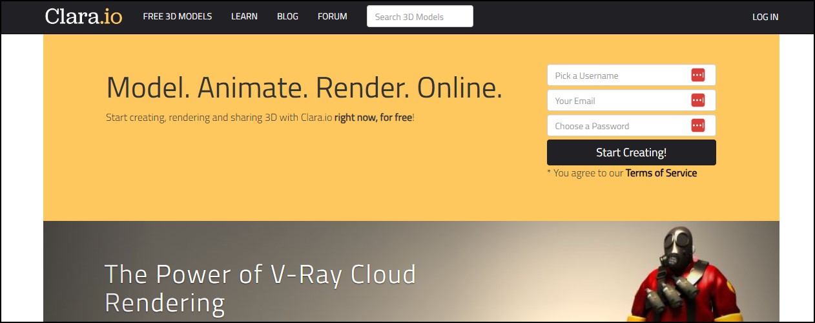Click password manager icon in Username field
This screenshot has height=323, width=815.
tap(697, 76)
